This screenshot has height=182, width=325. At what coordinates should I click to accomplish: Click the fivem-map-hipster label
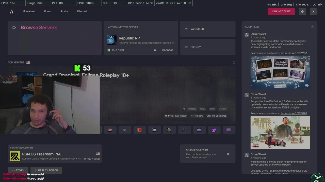pos(176,116)
